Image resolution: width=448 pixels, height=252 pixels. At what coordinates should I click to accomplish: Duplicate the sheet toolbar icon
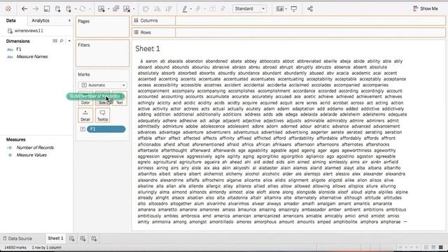(x=115, y=9)
